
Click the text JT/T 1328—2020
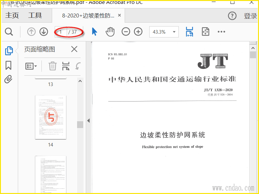[218, 90]
